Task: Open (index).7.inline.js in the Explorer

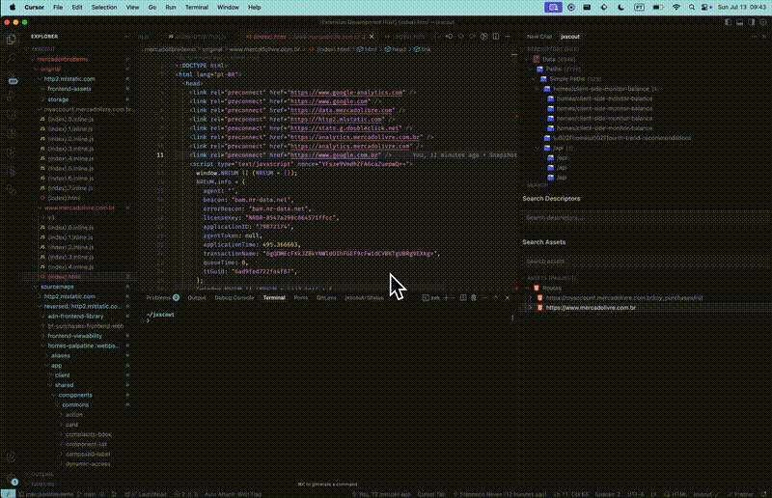Action: (70, 188)
